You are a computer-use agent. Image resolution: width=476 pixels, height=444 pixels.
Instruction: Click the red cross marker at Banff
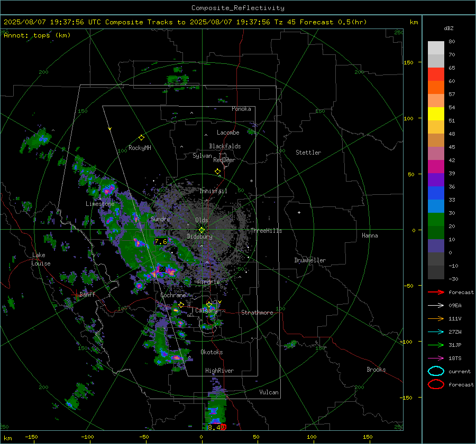pyautogui.click(x=76, y=294)
